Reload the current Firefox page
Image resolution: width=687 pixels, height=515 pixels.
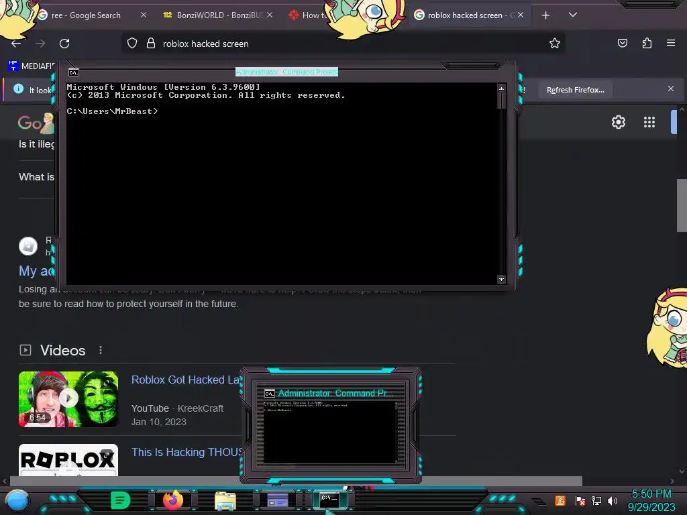pos(64,44)
